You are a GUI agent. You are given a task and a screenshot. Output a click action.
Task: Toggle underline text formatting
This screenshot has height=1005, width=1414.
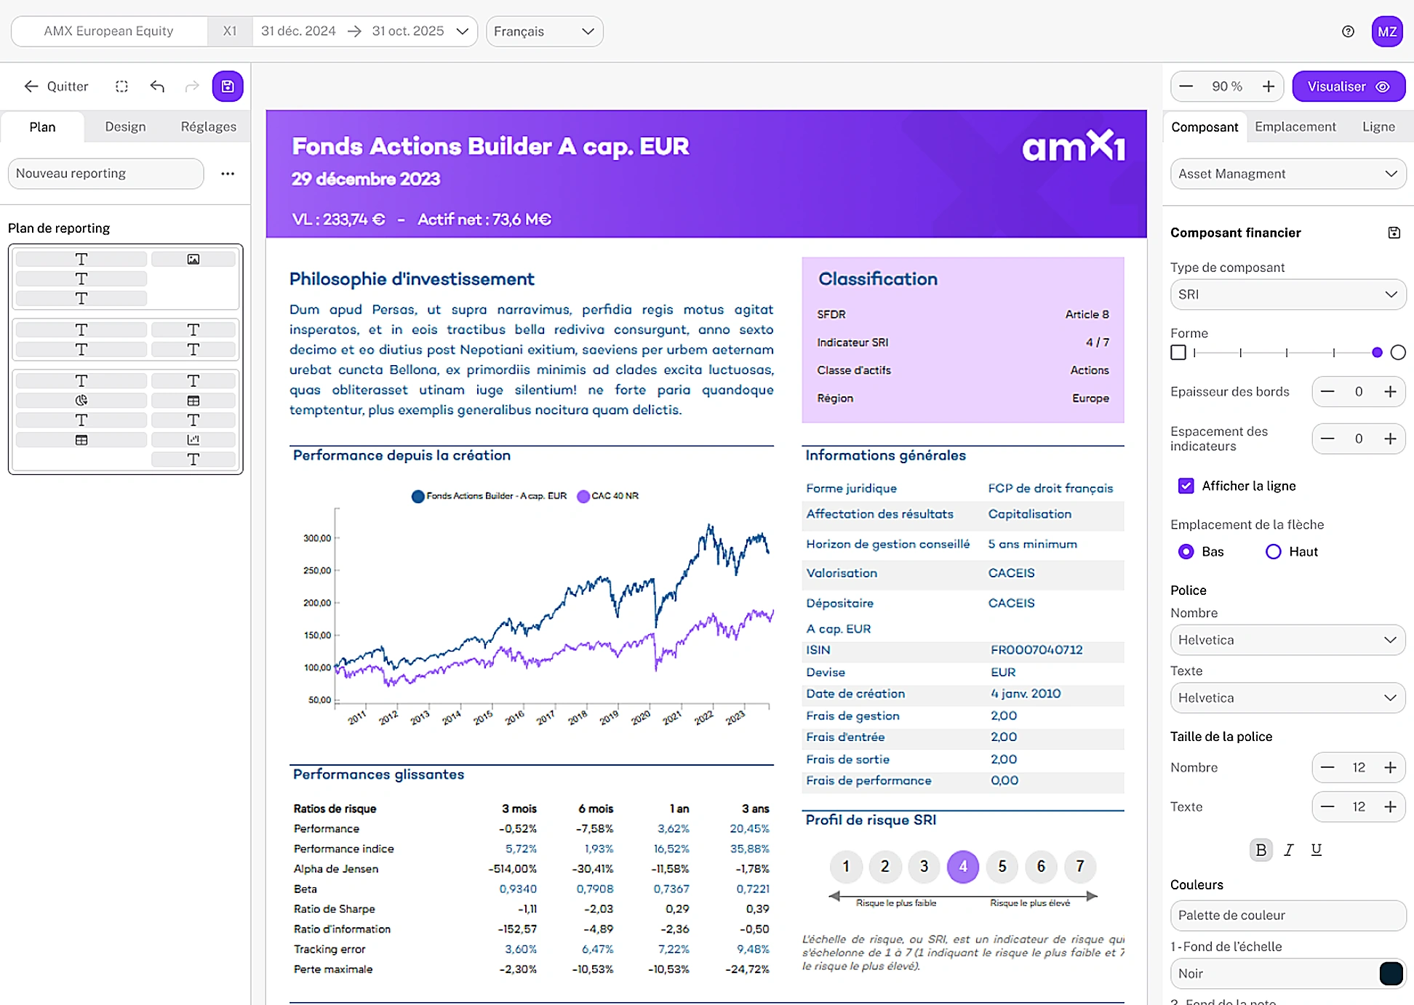click(x=1317, y=849)
